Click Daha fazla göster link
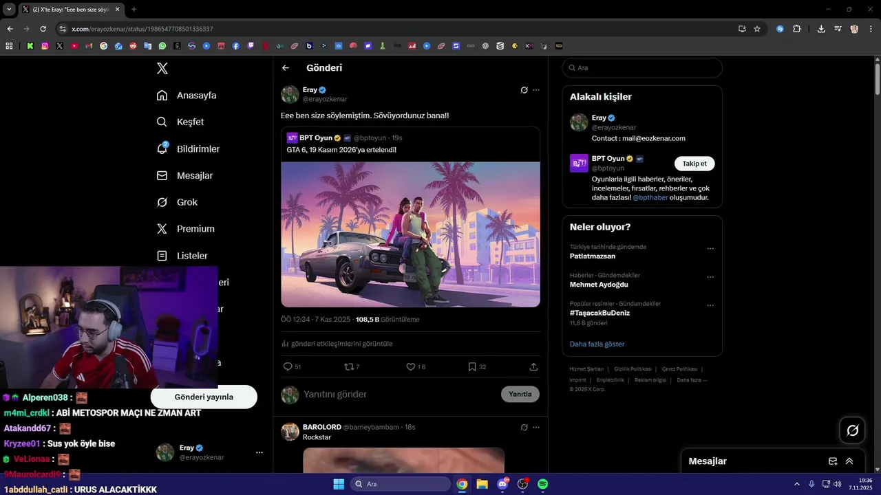This screenshot has width=881, height=495. tap(597, 344)
